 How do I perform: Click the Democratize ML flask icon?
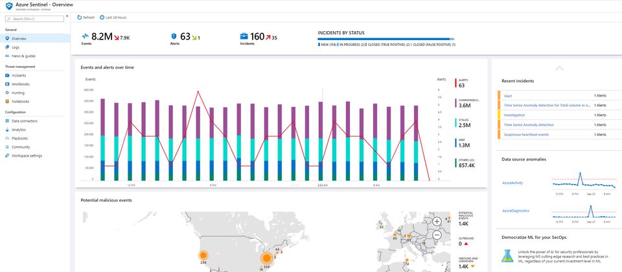[507, 256]
